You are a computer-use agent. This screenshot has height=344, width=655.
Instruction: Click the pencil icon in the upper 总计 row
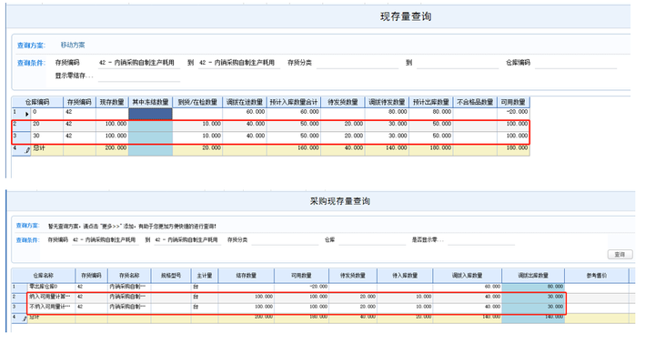(x=27, y=150)
